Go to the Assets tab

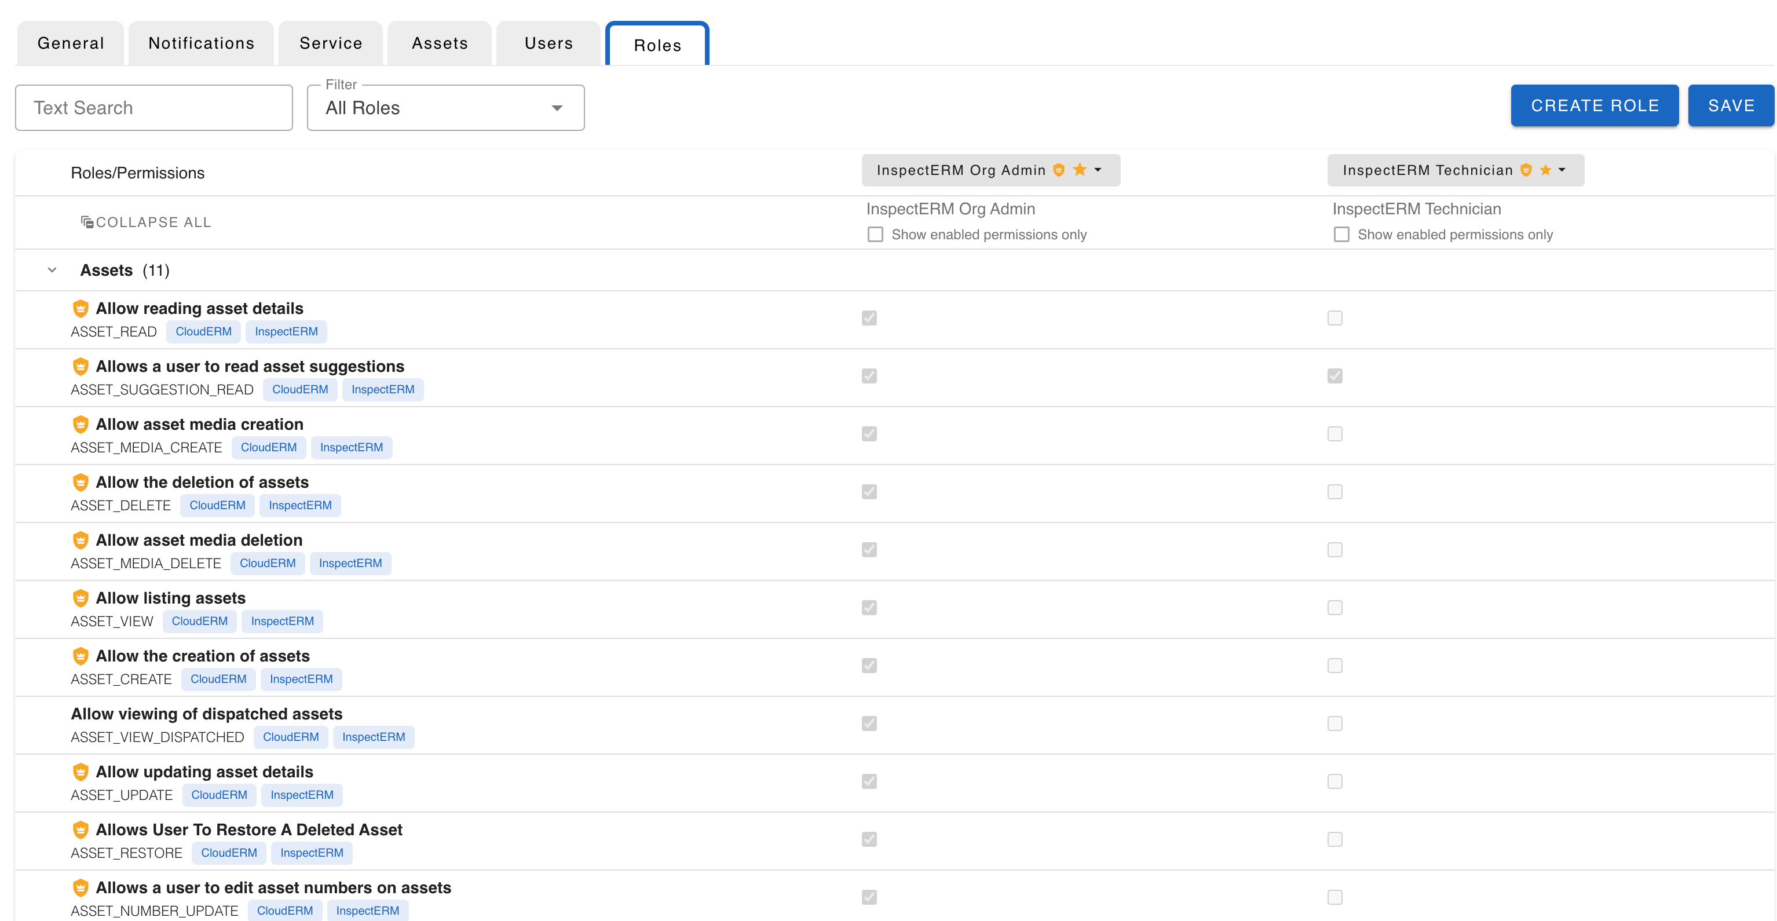pos(440,43)
